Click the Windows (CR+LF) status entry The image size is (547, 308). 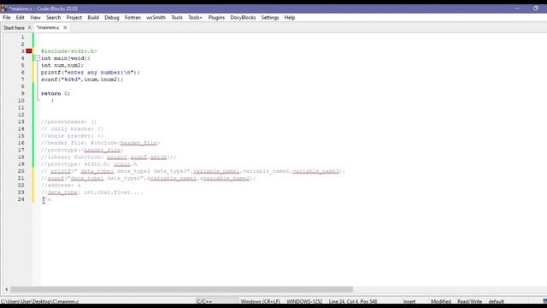coord(260,301)
